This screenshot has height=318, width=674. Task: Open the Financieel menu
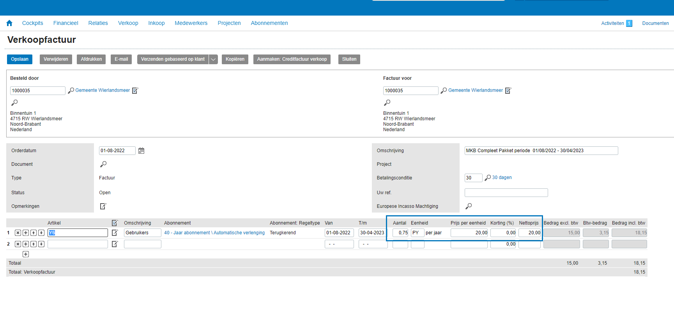pos(65,23)
